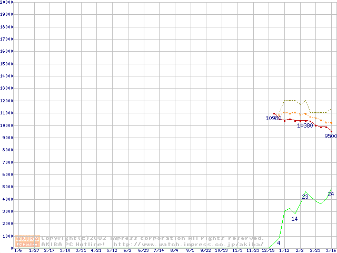Click the last red data point at 9500
Screen dimensions: 337x253
(x=331, y=131)
